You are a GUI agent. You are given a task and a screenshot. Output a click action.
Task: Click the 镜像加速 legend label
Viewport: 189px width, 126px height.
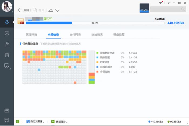pos(105,57)
